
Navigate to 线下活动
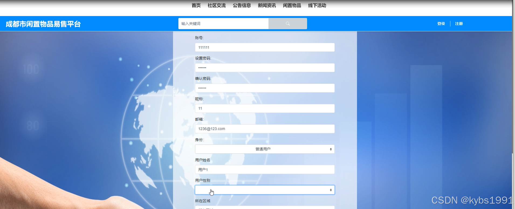pyautogui.click(x=317, y=5)
